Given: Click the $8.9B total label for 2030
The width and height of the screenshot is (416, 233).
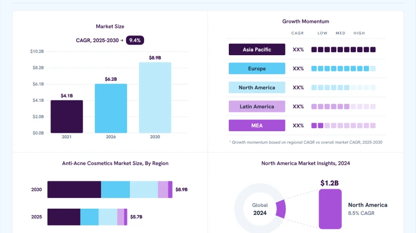Looking at the screenshot, I should pos(182,189).
